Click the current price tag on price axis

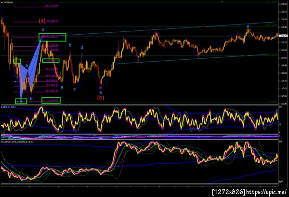point(284,36)
